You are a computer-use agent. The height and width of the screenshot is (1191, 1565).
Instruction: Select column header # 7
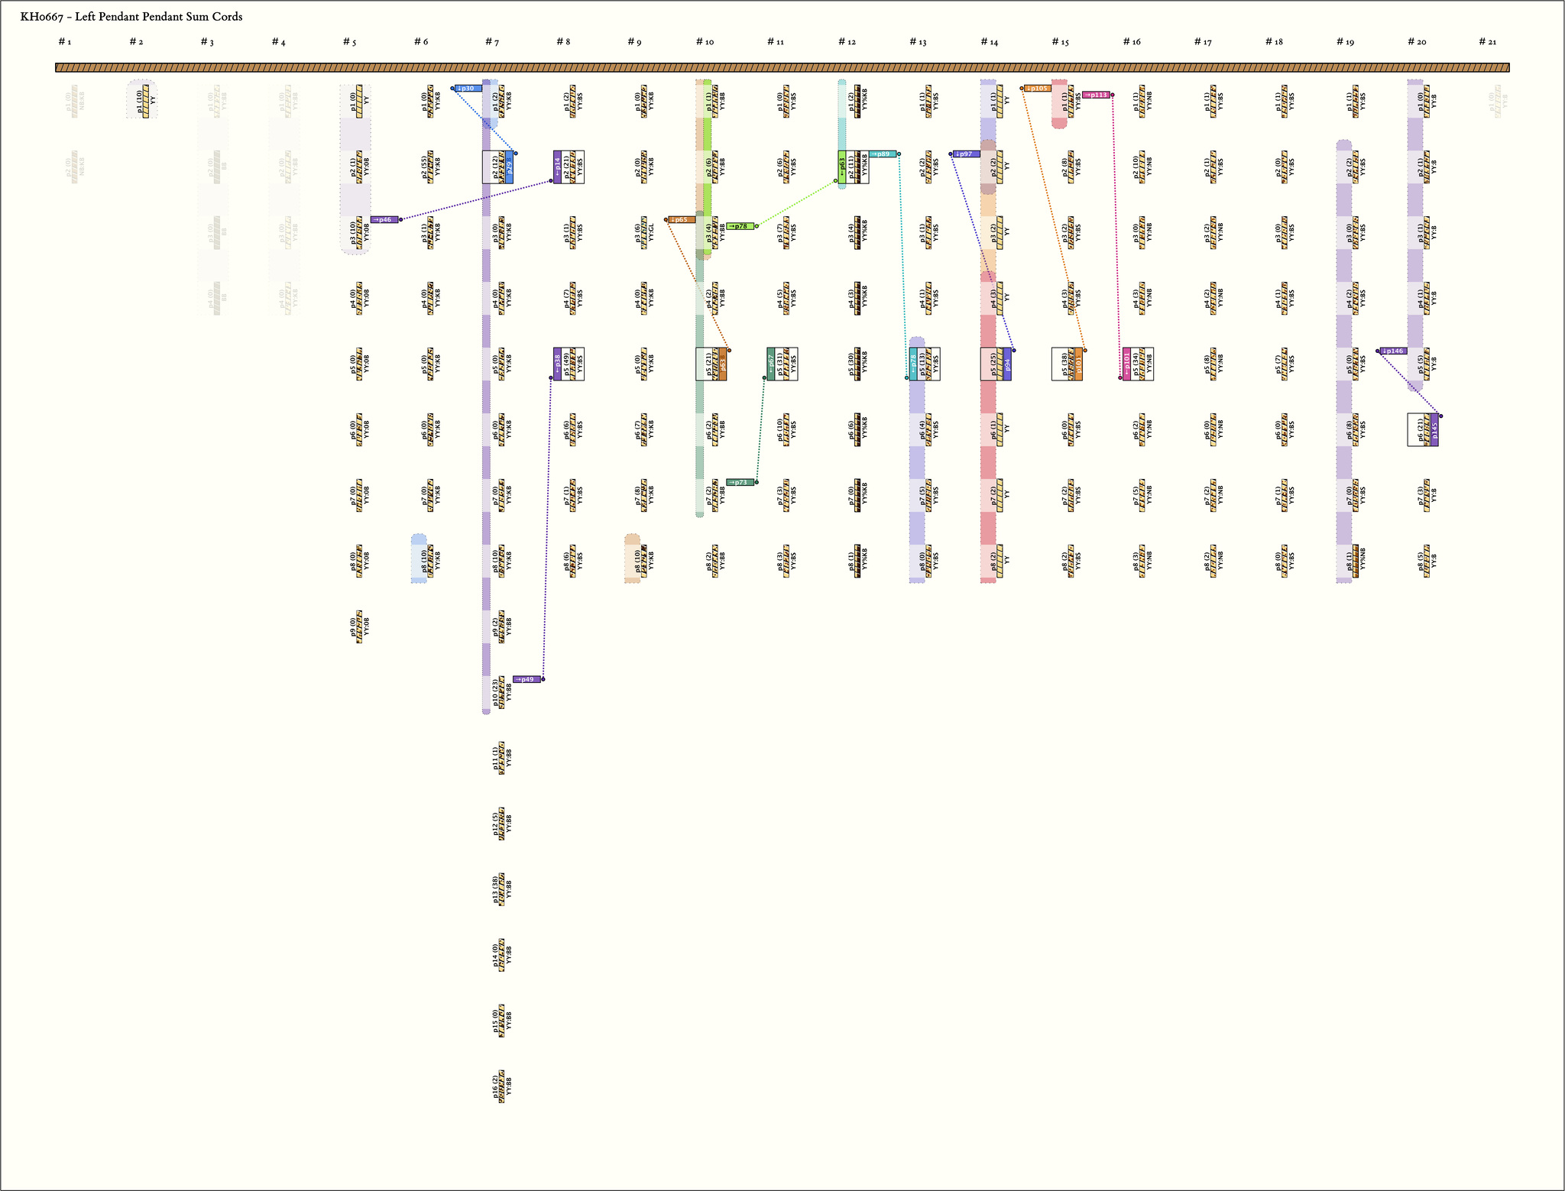point(492,42)
